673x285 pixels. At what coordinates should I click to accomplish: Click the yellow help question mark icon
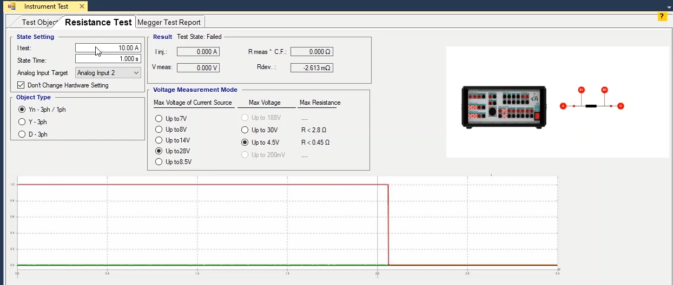pyautogui.click(x=662, y=17)
